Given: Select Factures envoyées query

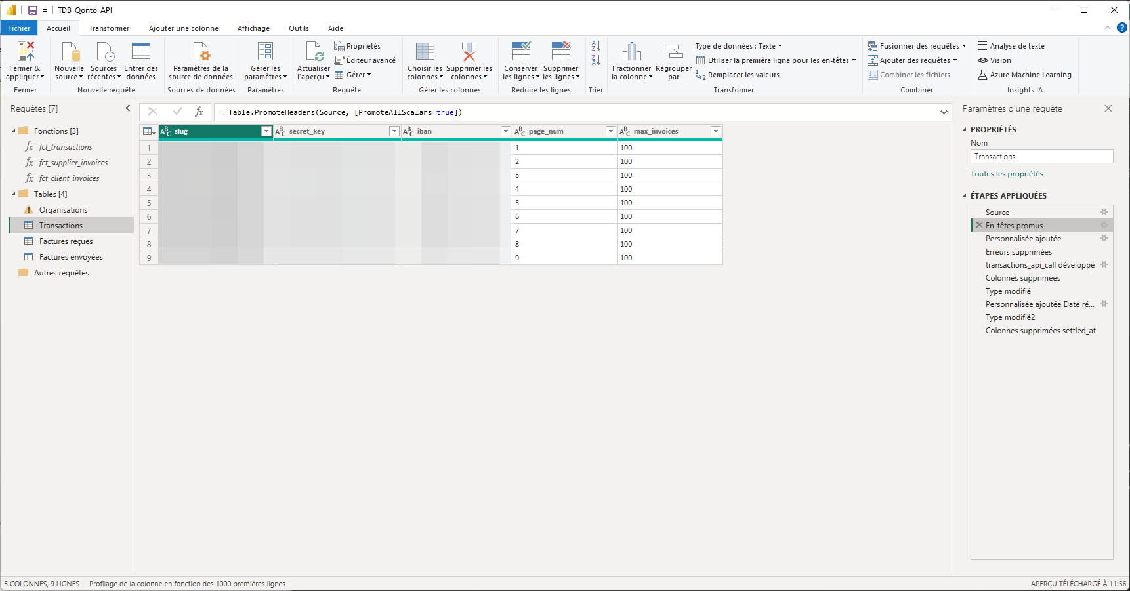Looking at the screenshot, I should [71, 257].
